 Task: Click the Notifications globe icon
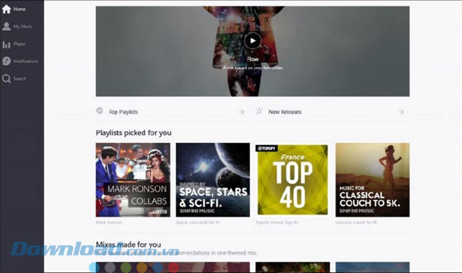pyautogui.click(x=6, y=61)
